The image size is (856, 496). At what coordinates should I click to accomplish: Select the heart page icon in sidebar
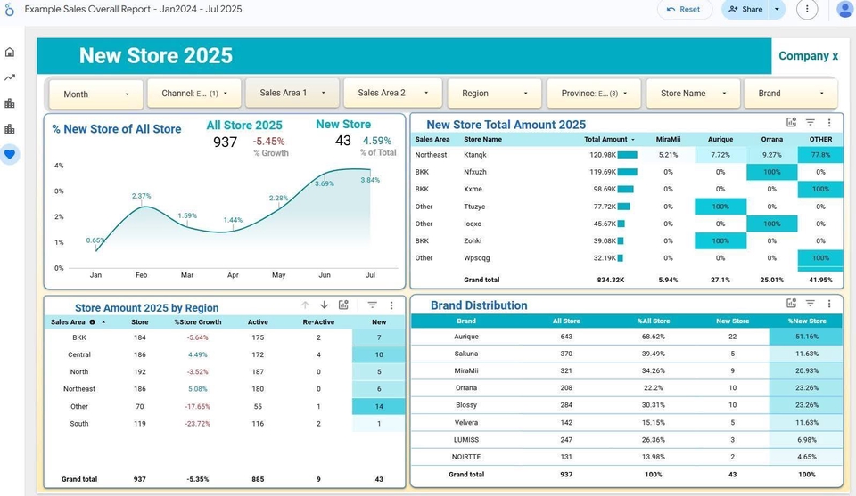coord(9,154)
